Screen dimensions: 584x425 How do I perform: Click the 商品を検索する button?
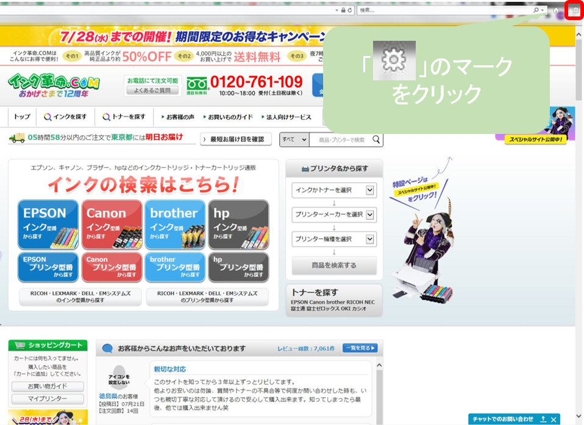click(334, 265)
